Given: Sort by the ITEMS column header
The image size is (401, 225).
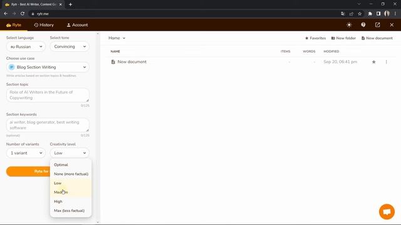Looking at the screenshot, I should 286,51.
